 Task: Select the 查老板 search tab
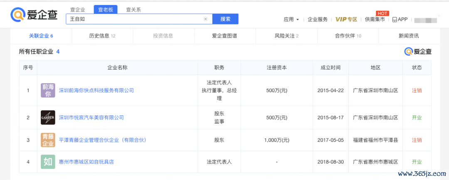[106, 10]
